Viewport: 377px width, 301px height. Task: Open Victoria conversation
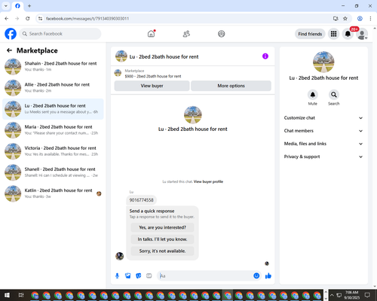click(x=53, y=151)
